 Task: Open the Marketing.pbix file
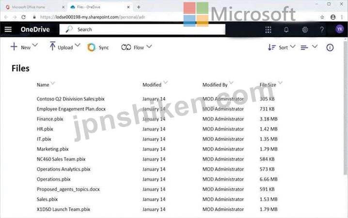[53, 149]
